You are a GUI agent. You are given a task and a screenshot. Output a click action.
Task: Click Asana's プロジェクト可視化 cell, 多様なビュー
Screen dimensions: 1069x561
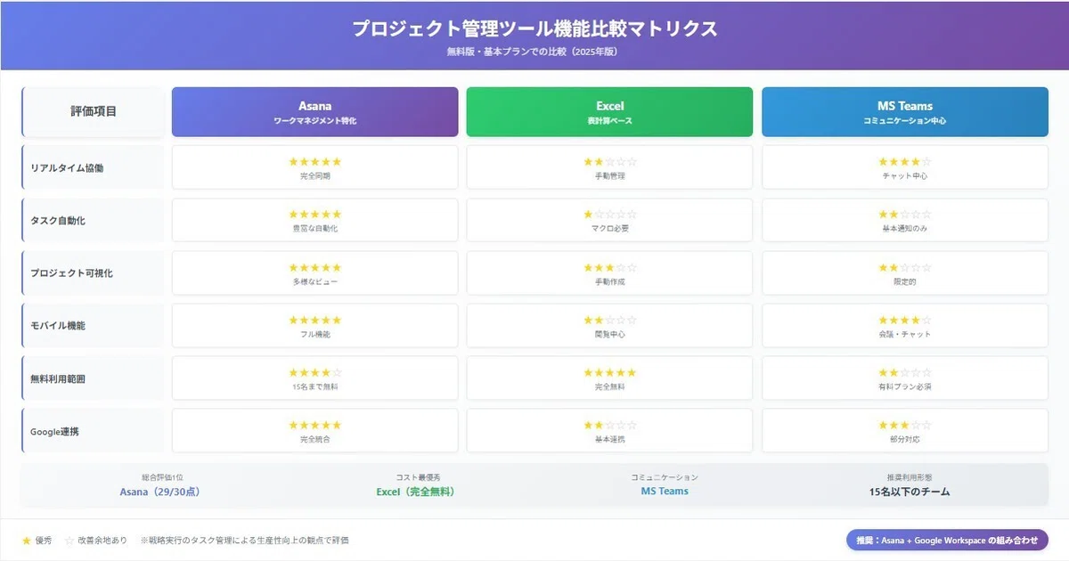point(315,272)
